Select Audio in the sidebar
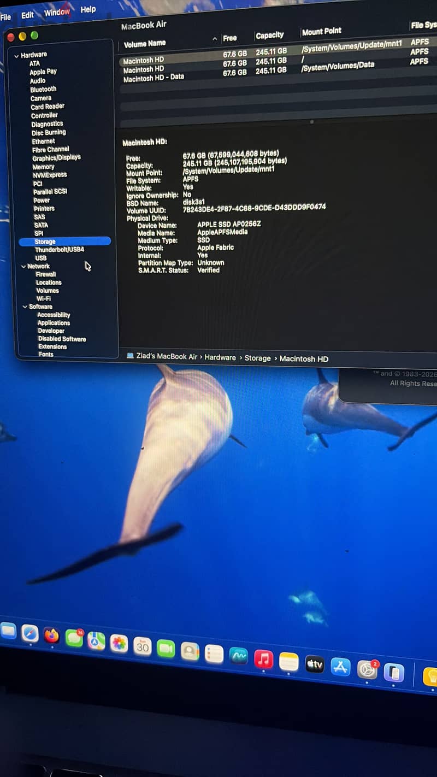The width and height of the screenshot is (437, 777). tap(38, 80)
